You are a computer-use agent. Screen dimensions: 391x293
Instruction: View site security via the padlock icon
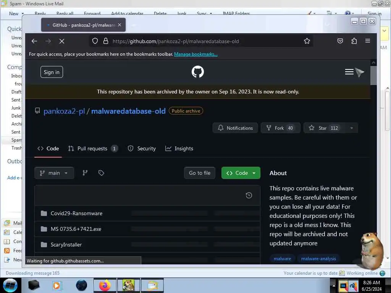(106, 41)
